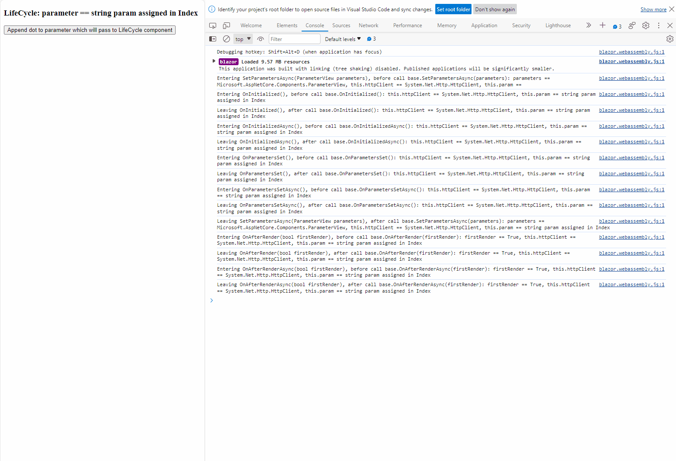Viewport: 676px width, 461px height.
Task: Open console settings gear icon
Action: pos(670,39)
